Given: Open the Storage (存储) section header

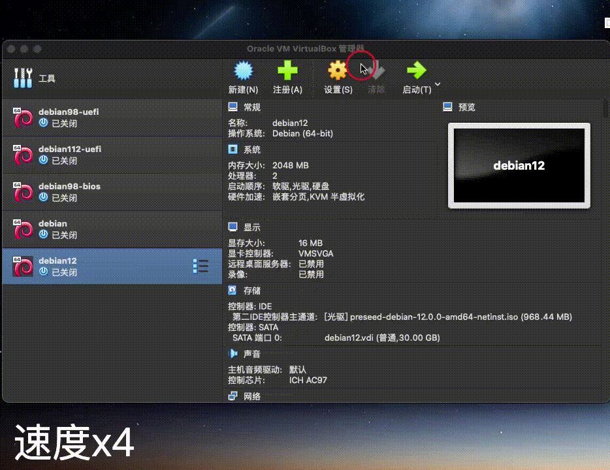Looking at the screenshot, I should tap(251, 290).
